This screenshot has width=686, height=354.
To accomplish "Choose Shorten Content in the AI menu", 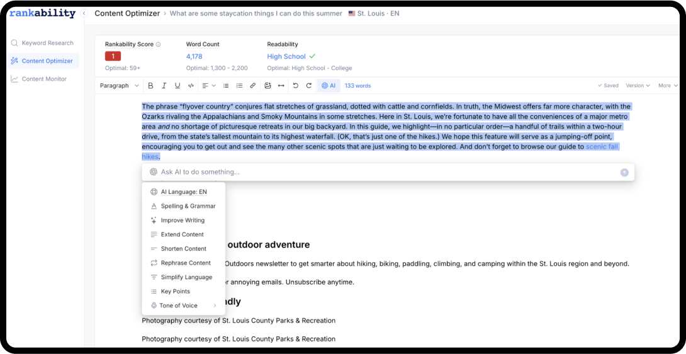I will pos(183,249).
